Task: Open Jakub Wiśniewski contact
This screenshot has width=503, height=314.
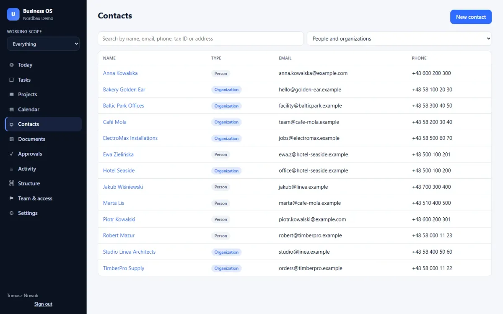Action: point(123,187)
